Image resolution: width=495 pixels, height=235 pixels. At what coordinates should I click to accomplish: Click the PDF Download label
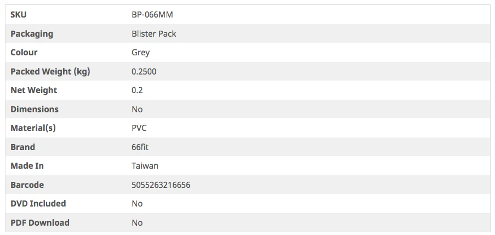[40, 222]
